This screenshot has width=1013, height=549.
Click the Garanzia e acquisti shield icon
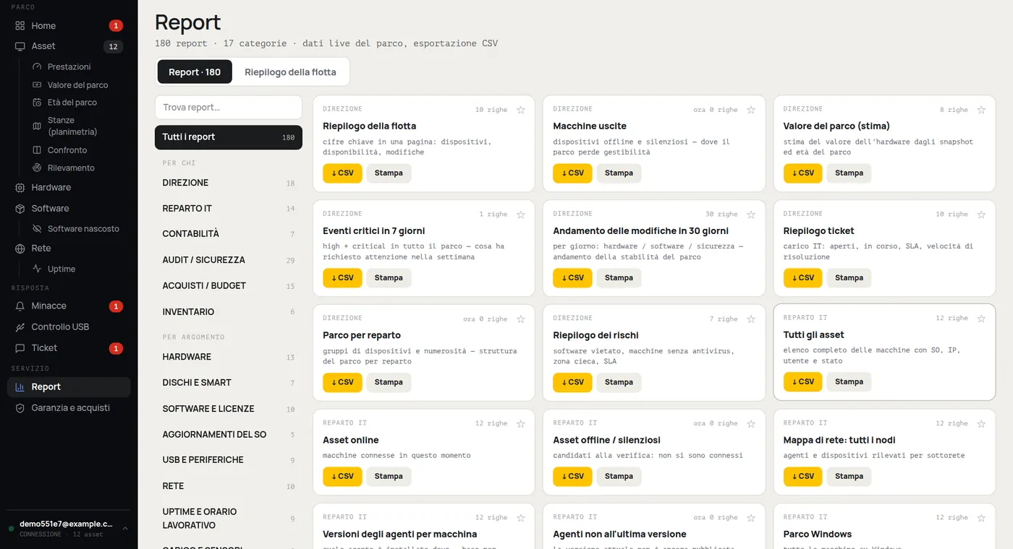point(20,408)
